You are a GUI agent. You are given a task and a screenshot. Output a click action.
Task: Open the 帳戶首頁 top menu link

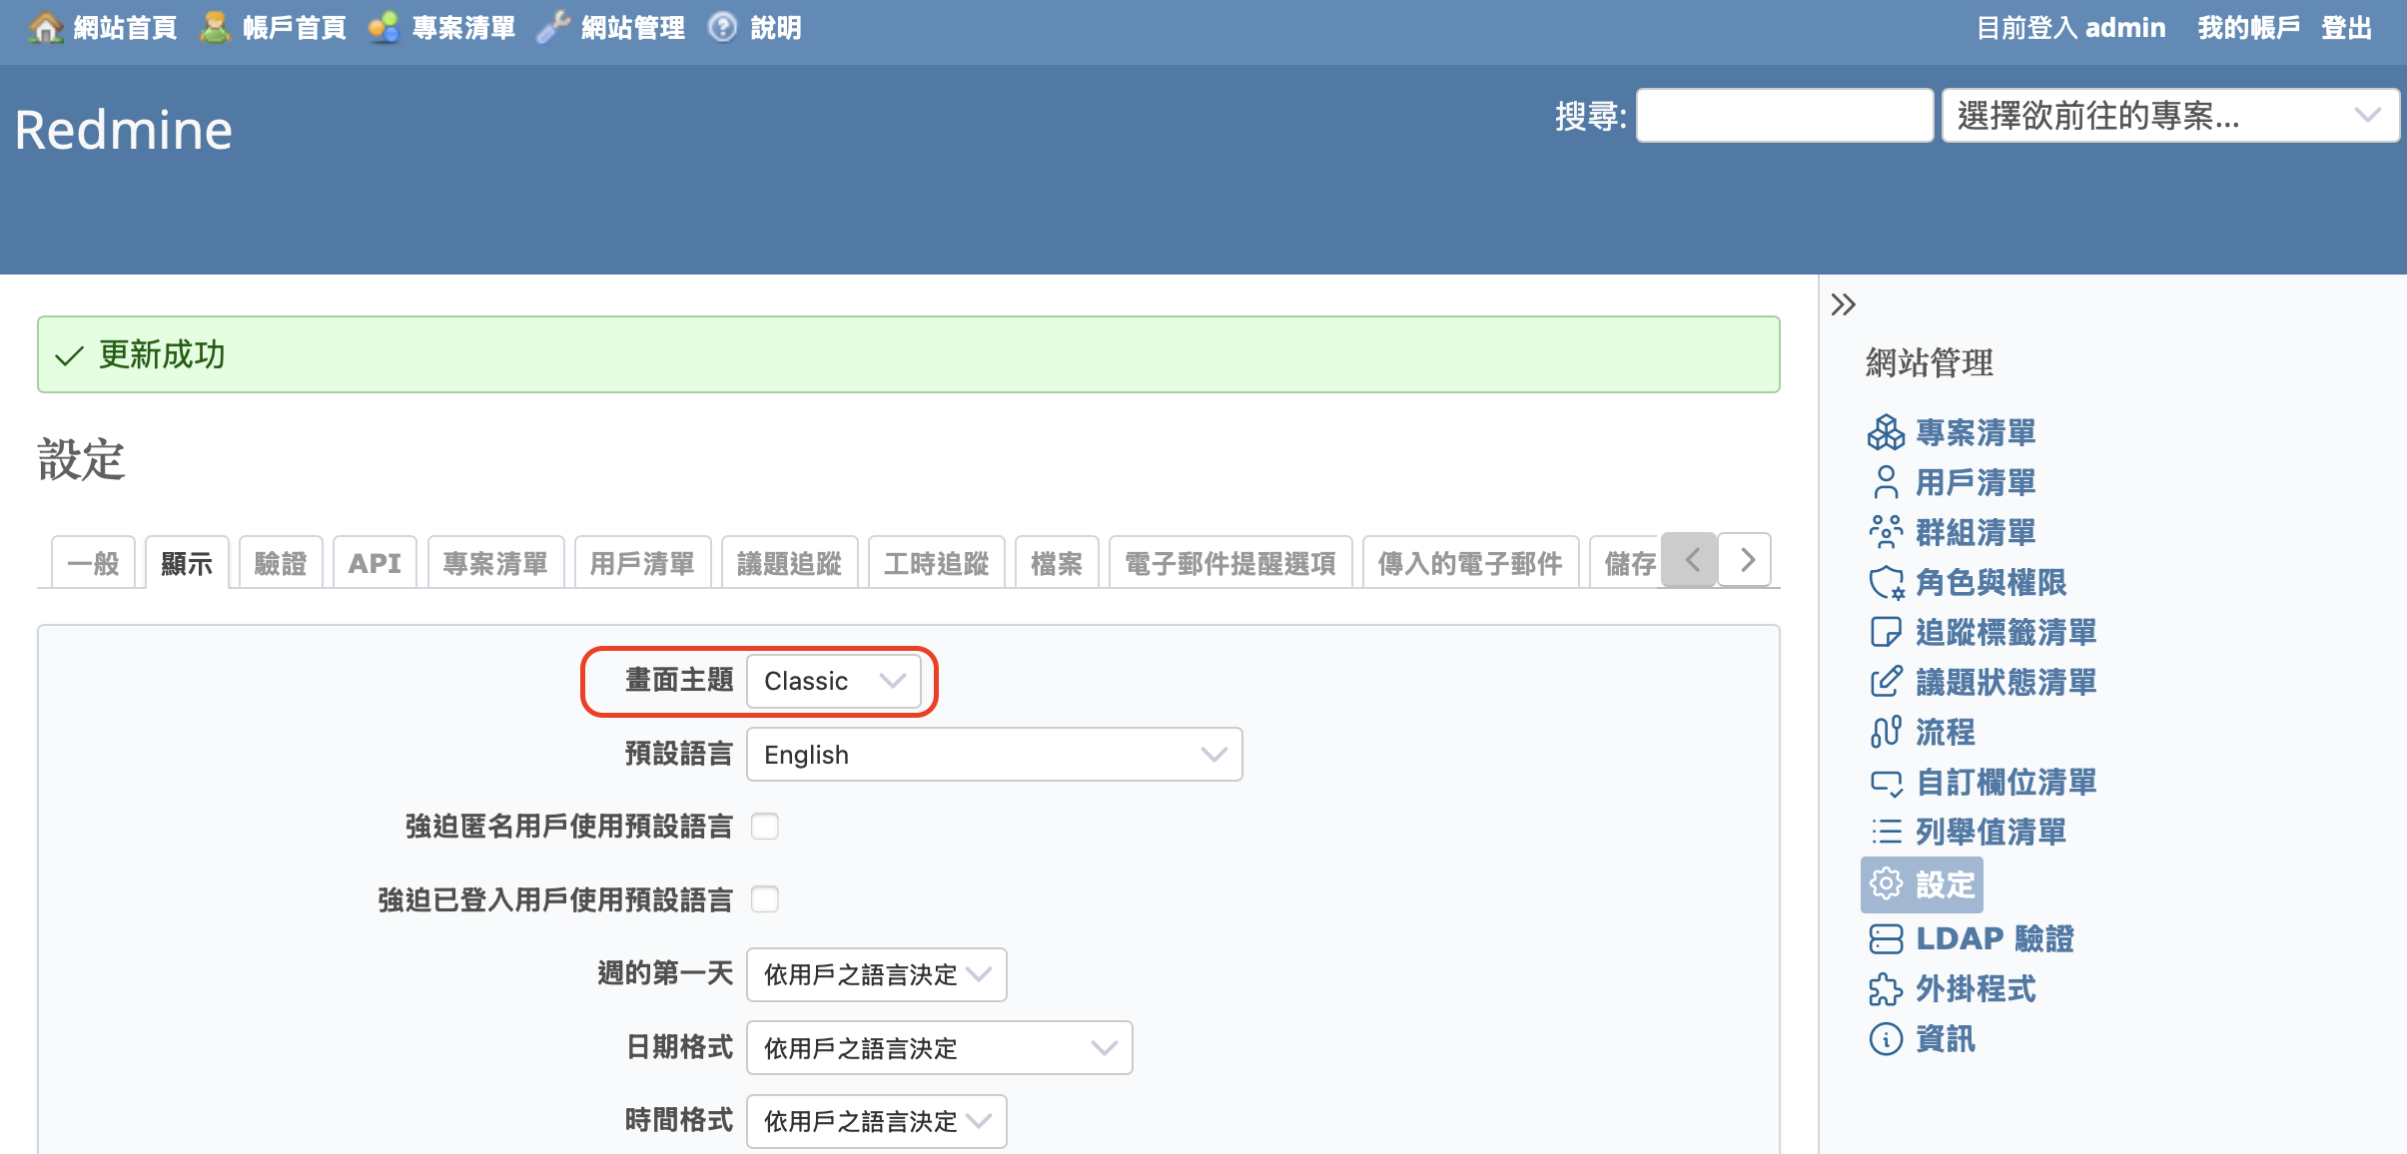tap(295, 28)
